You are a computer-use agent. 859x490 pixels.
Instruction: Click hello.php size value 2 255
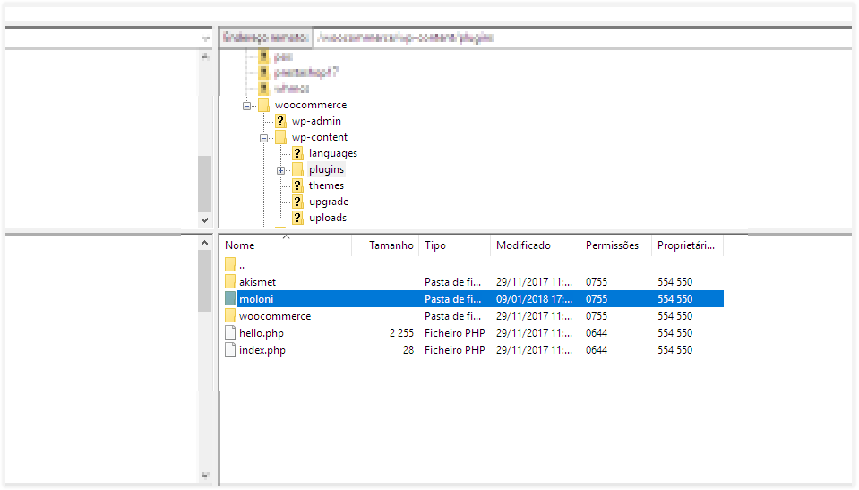point(401,332)
